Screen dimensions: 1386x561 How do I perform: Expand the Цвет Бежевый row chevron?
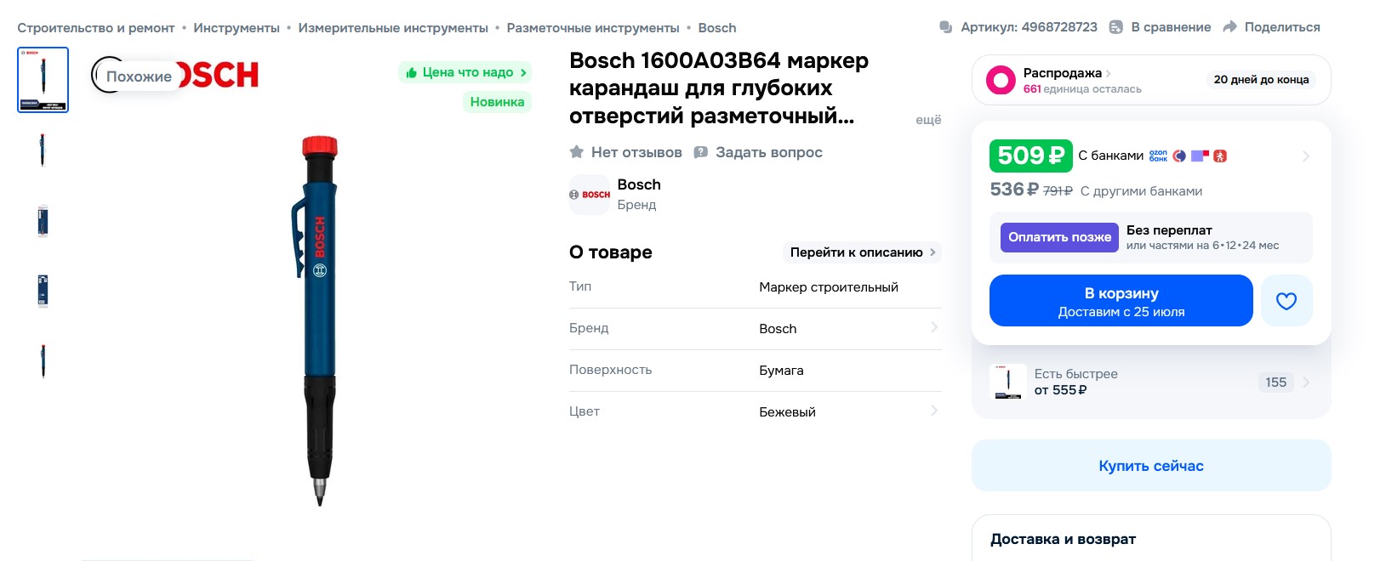tap(933, 411)
